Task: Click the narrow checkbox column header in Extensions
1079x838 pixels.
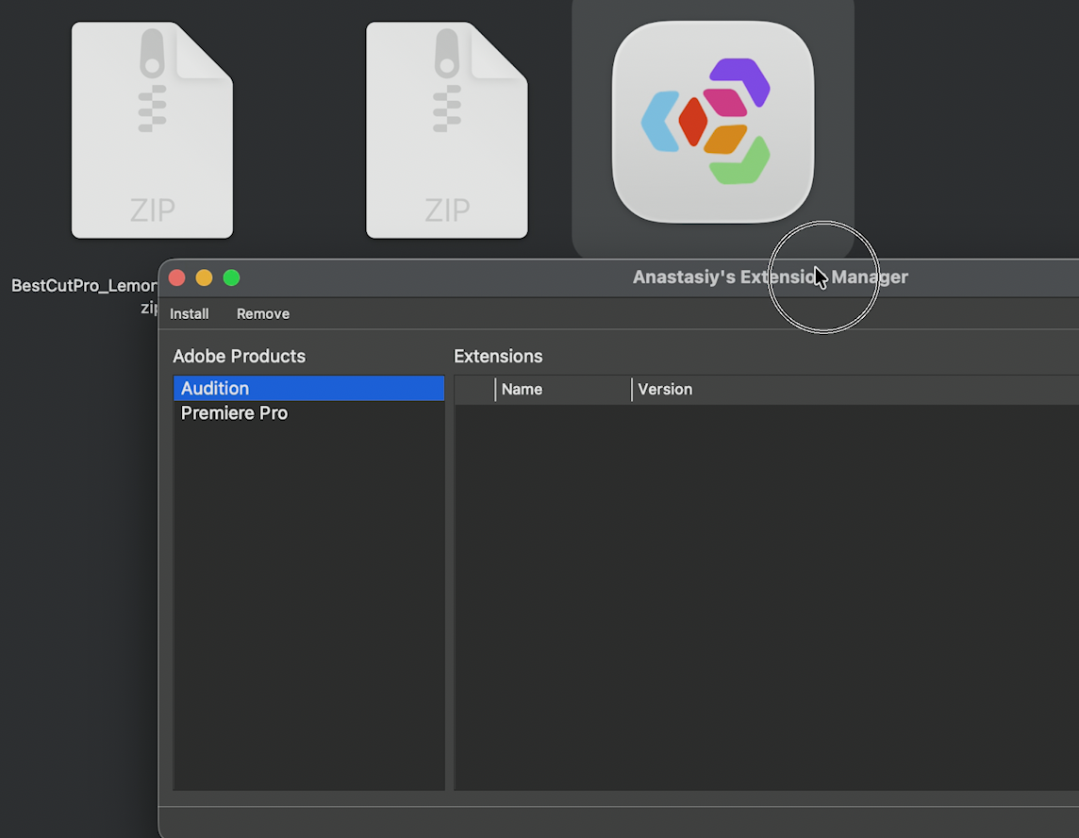Action: pyautogui.click(x=476, y=389)
